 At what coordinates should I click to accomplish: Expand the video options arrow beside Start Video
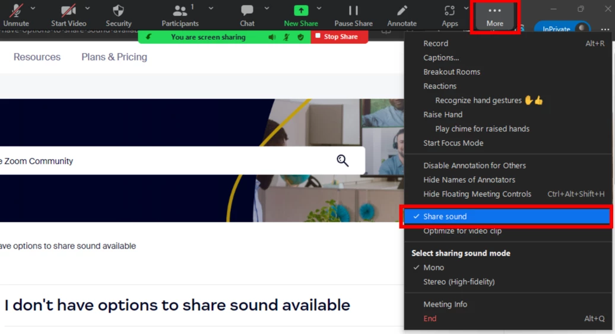click(x=87, y=8)
